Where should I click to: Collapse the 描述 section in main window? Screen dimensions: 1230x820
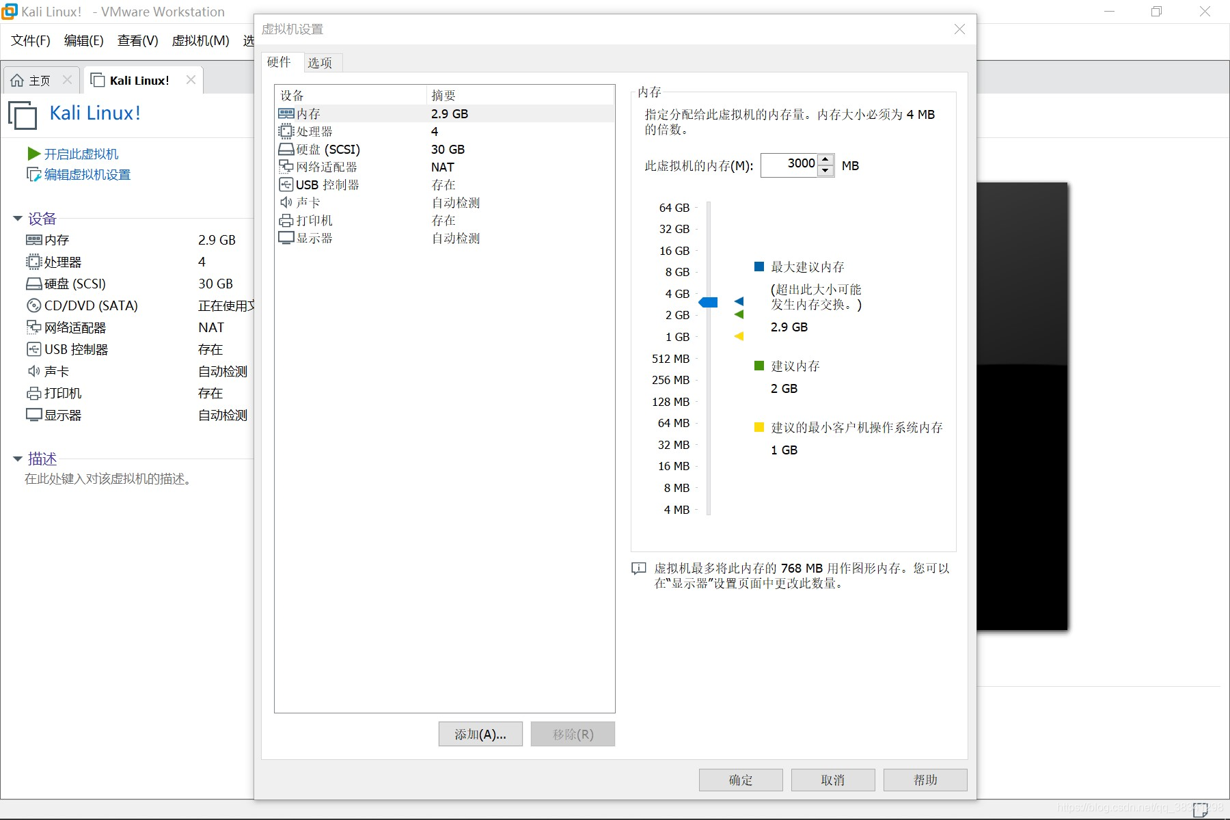(18, 459)
